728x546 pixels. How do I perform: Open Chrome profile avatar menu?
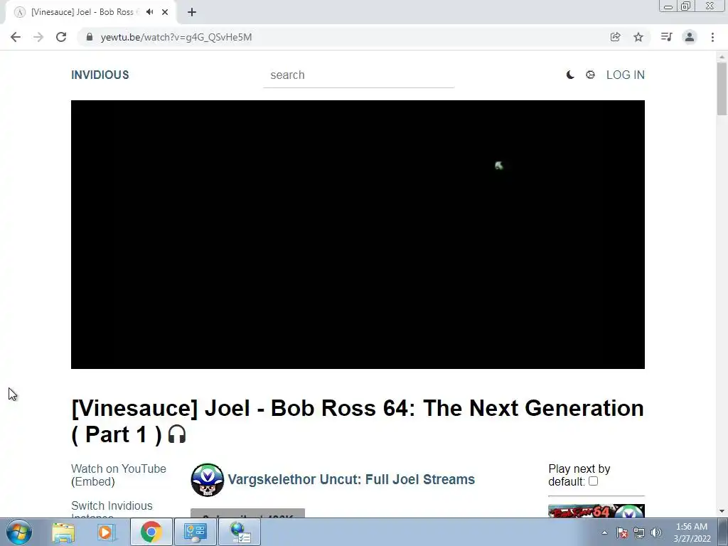click(x=690, y=37)
